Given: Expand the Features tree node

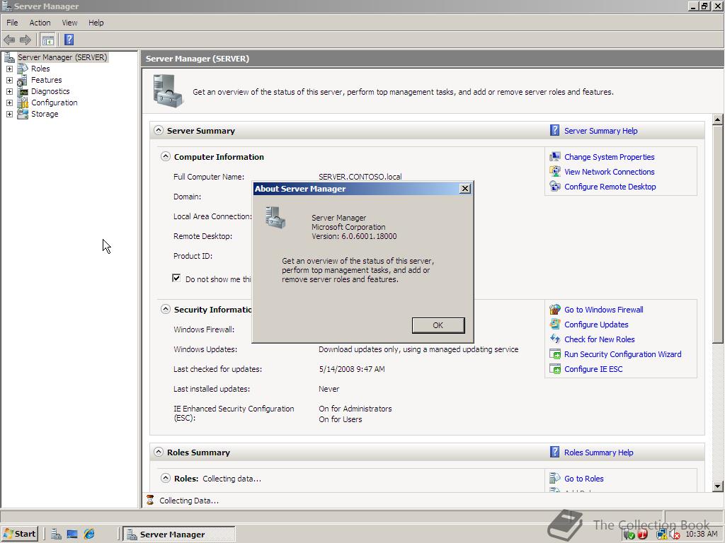Looking at the screenshot, I should click(x=9, y=80).
